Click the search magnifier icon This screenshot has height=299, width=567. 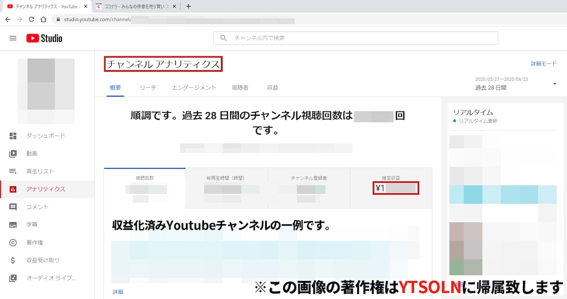tap(224, 38)
